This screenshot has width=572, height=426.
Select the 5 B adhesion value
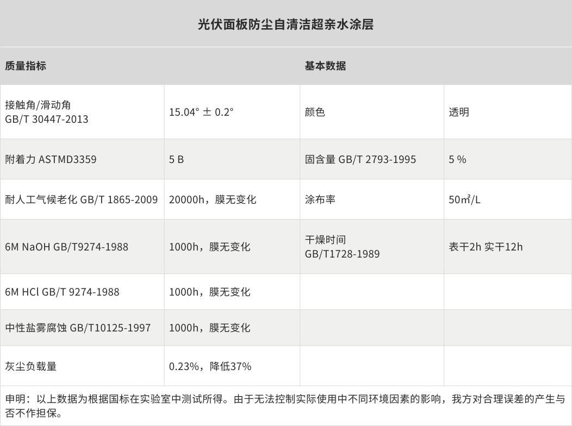176,159
